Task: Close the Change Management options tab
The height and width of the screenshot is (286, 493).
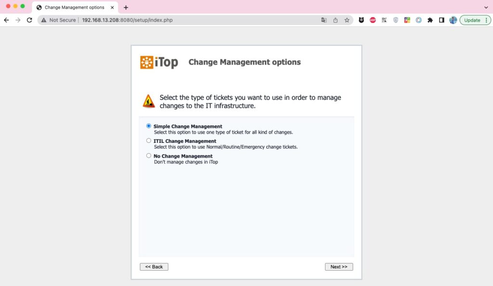Action: pos(112,8)
